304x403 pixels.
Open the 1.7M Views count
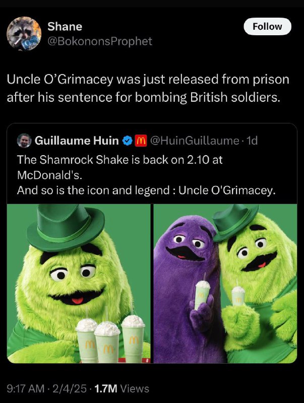pyautogui.click(x=122, y=388)
